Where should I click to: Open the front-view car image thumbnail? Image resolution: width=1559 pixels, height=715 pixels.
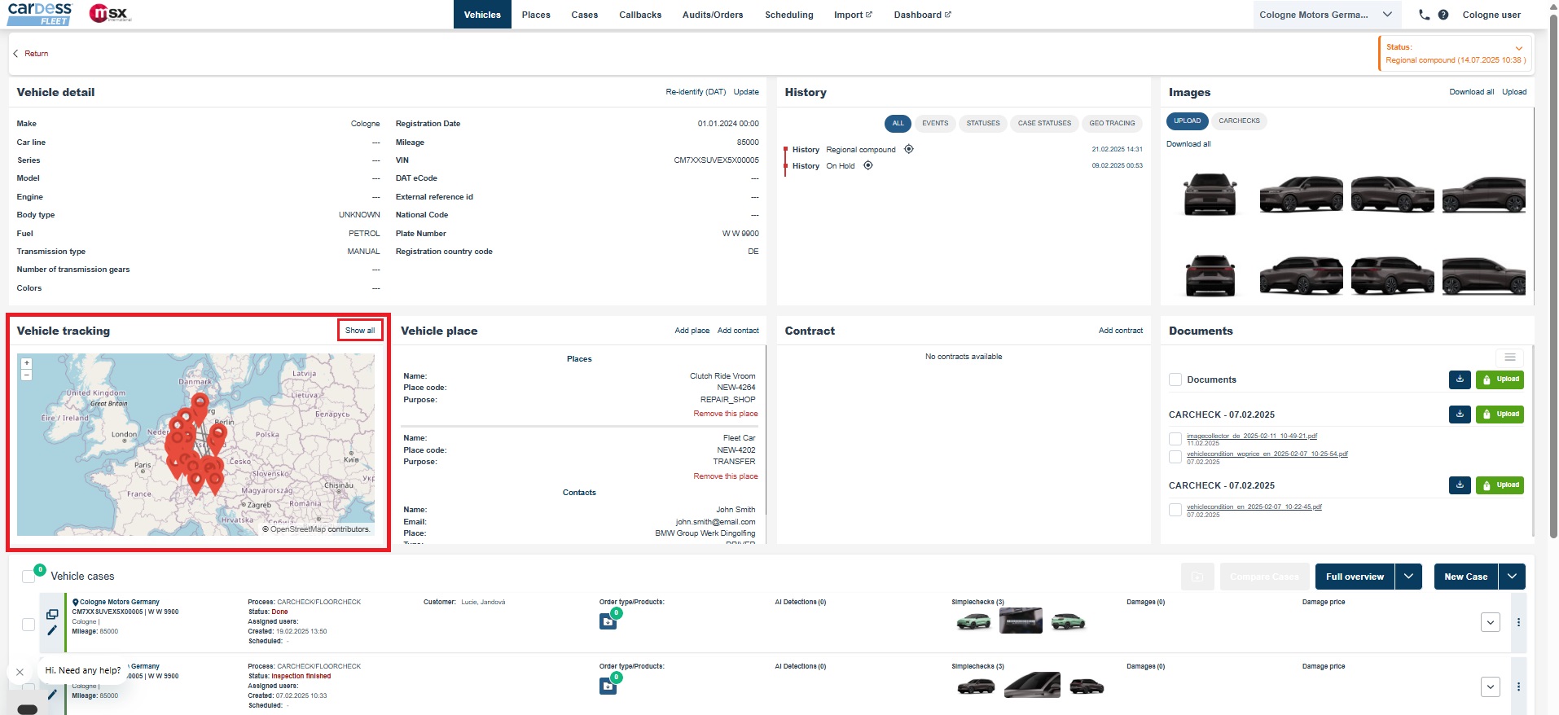tap(1210, 194)
